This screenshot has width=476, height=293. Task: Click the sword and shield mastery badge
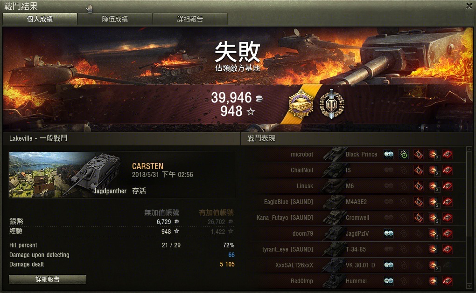pyautogui.click(x=332, y=104)
